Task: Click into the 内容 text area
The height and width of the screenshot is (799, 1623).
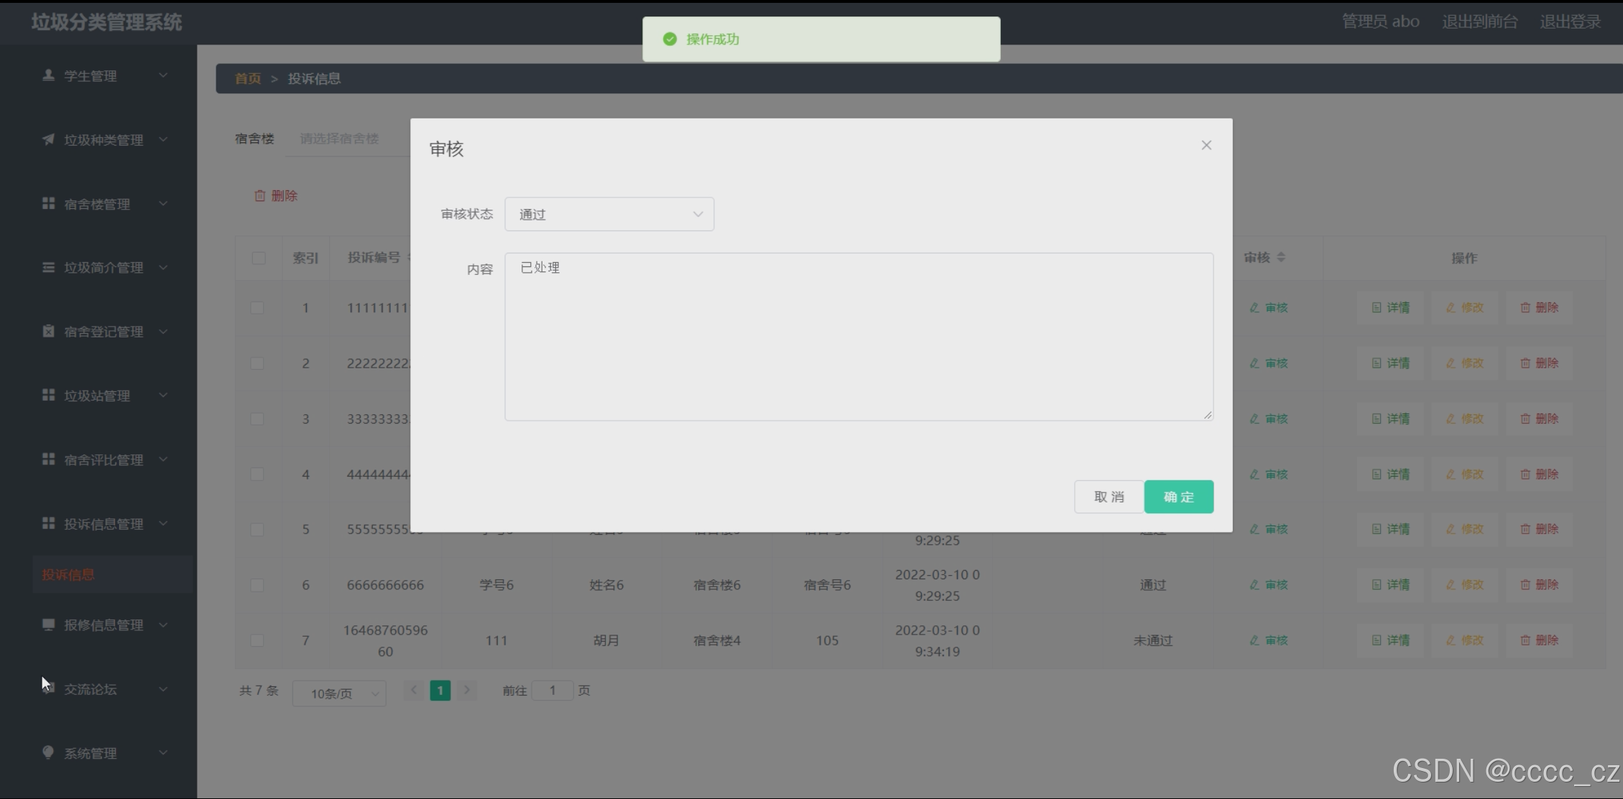Action: tap(859, 336)
